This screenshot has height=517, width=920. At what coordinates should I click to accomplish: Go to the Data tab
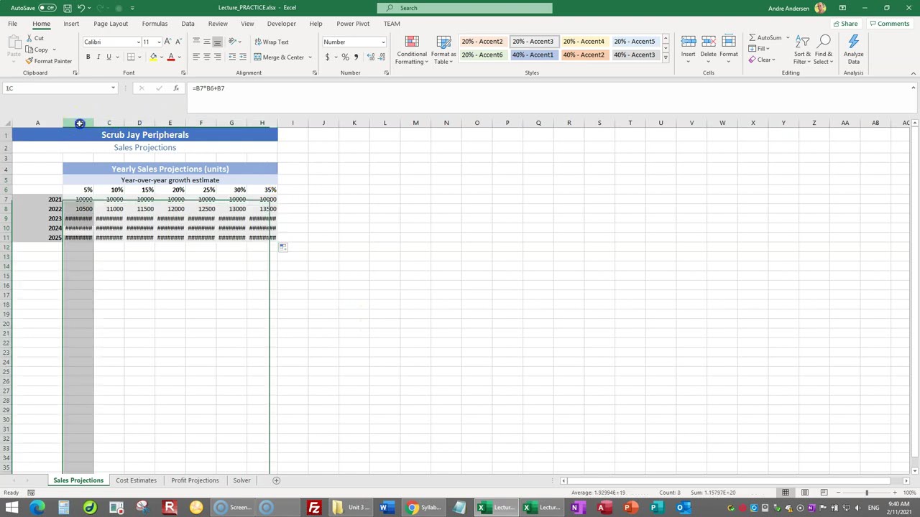point(188,24)
